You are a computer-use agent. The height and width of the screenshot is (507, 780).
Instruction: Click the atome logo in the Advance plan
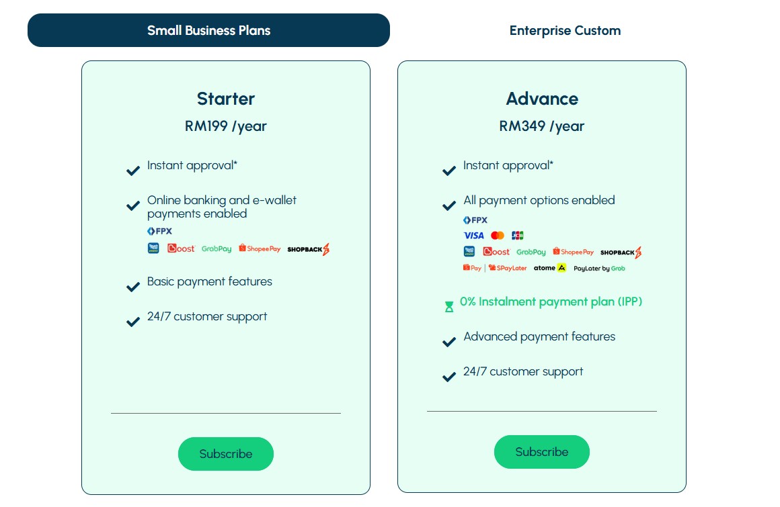(x=549, y=268)
